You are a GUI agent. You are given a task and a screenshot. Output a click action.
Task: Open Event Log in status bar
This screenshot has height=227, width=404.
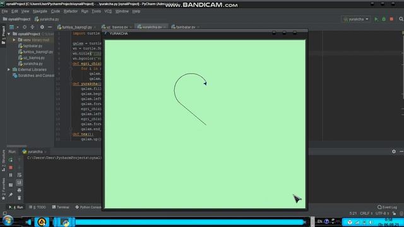tap(387, 207)
